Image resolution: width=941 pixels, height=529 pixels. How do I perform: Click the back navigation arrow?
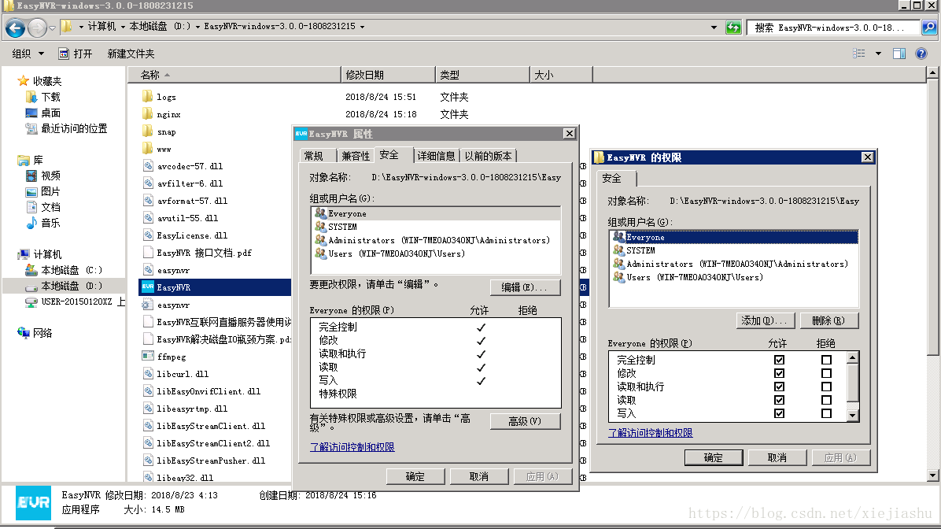[15, 28]
